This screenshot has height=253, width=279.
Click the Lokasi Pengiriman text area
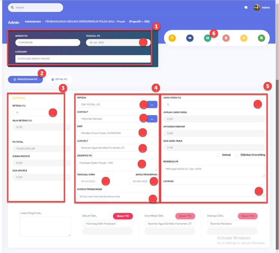[45, 226]
